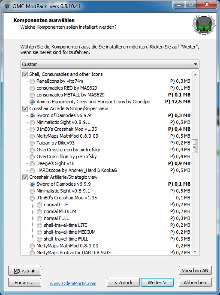The width and height of the screenshot is (220, 295).
Task: Select MeltyMaps MathMod under Artillerie view
Action: [32, 246]
